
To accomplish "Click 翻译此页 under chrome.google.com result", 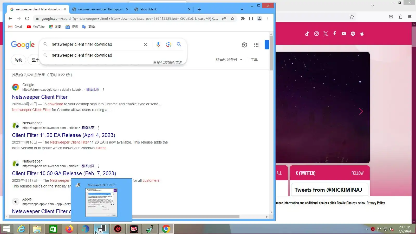I will coord(93,90).
